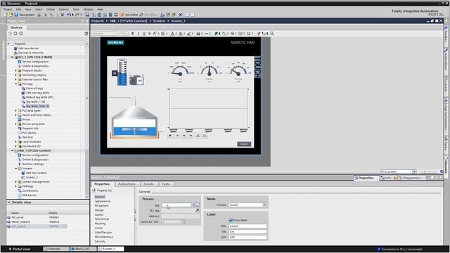
Task: Toggle the Show label checkbox
Action: [231, 220]
